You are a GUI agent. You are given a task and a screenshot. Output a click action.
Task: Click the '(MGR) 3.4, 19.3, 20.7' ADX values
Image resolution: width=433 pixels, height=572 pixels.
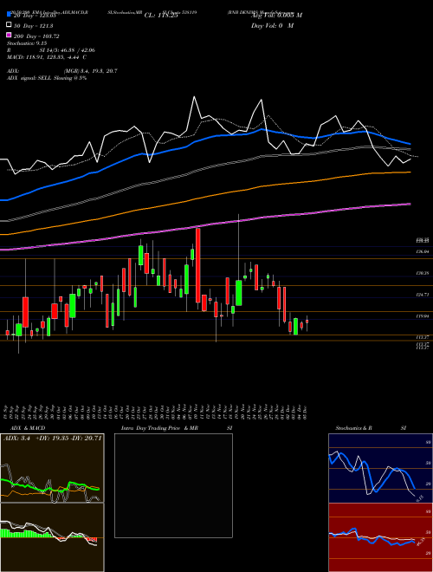[90, 71]
